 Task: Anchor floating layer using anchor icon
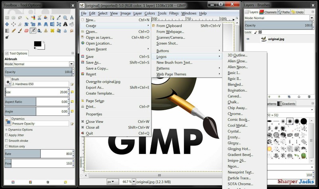coord(299,97)
